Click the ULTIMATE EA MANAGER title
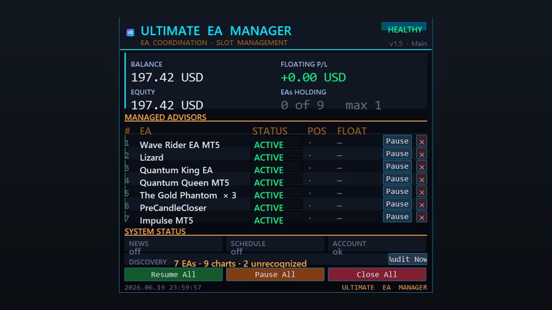Viewport: 552px width, 310px height. click(216, 31)
